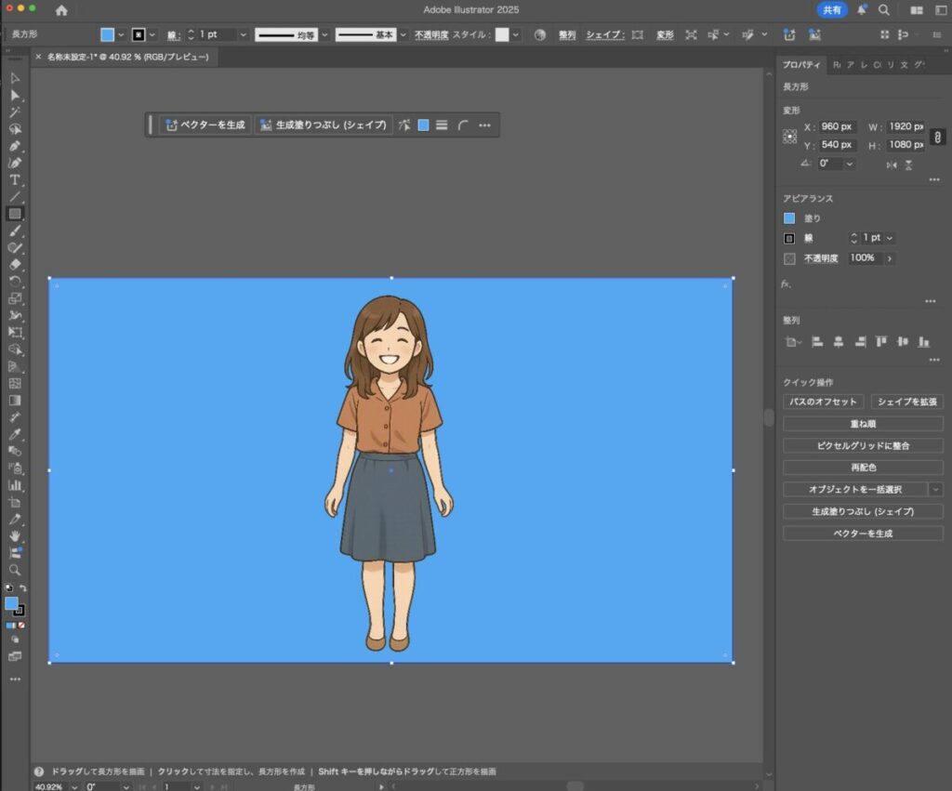Viewport: 952px width, 791px height.
Task: Go to the Home screen
Action: [x=61, y=10]
